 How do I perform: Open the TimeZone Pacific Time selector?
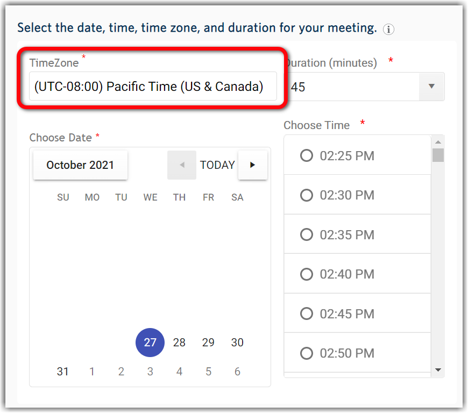click(153, 87)
